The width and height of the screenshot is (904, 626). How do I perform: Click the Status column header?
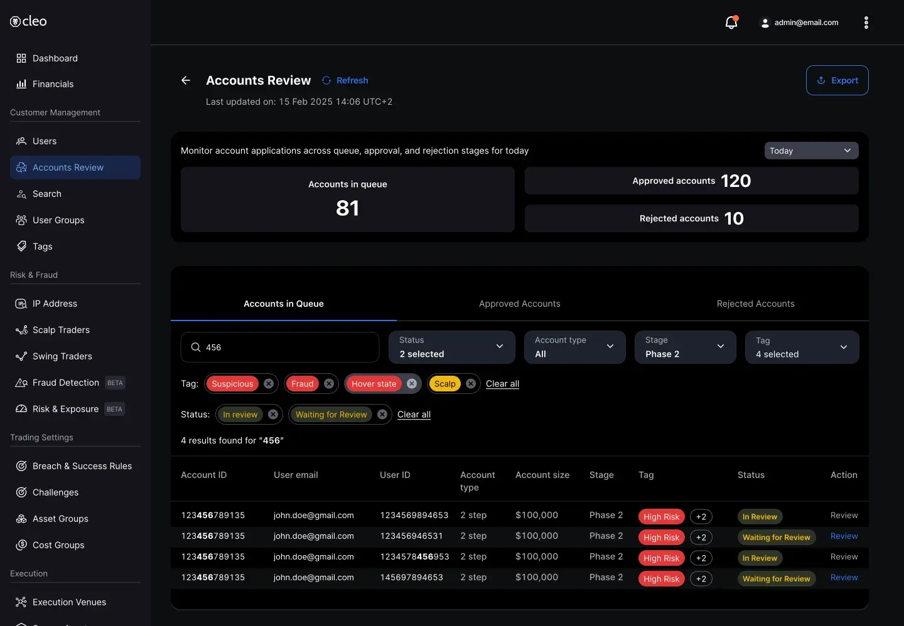[x=751, y=475]
